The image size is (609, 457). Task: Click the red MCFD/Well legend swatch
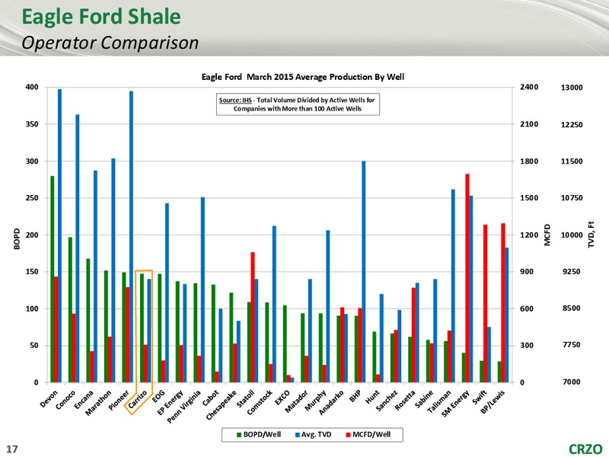(x=349, y=435)
